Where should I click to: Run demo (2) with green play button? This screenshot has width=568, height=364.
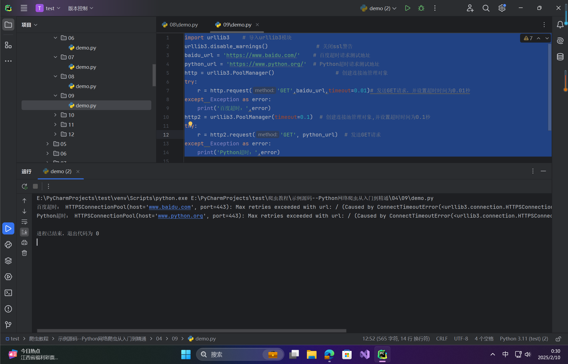point(407,8)
